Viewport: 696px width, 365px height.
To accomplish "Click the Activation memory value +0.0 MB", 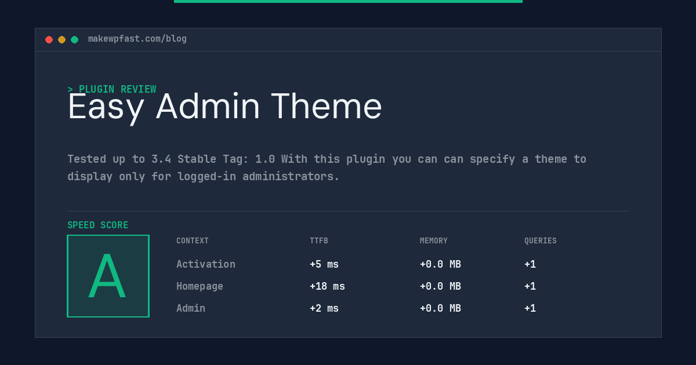I will point(440,264).
